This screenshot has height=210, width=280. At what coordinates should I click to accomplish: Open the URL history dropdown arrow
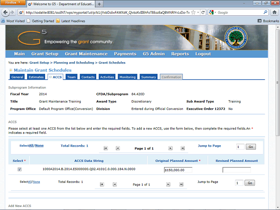[x=198, y=12]
